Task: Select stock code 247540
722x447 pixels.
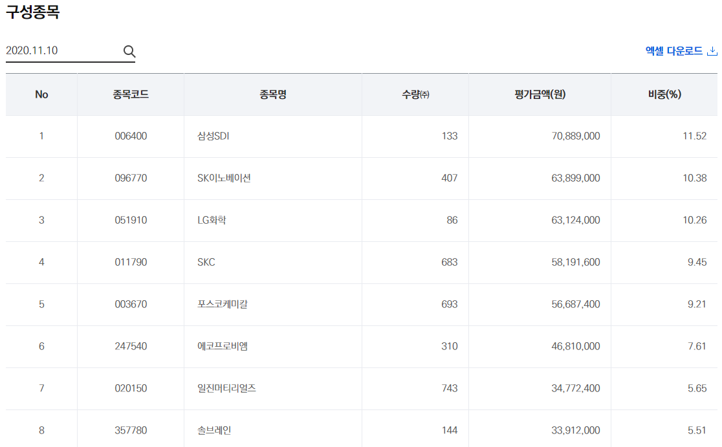Action: point(131,346)
